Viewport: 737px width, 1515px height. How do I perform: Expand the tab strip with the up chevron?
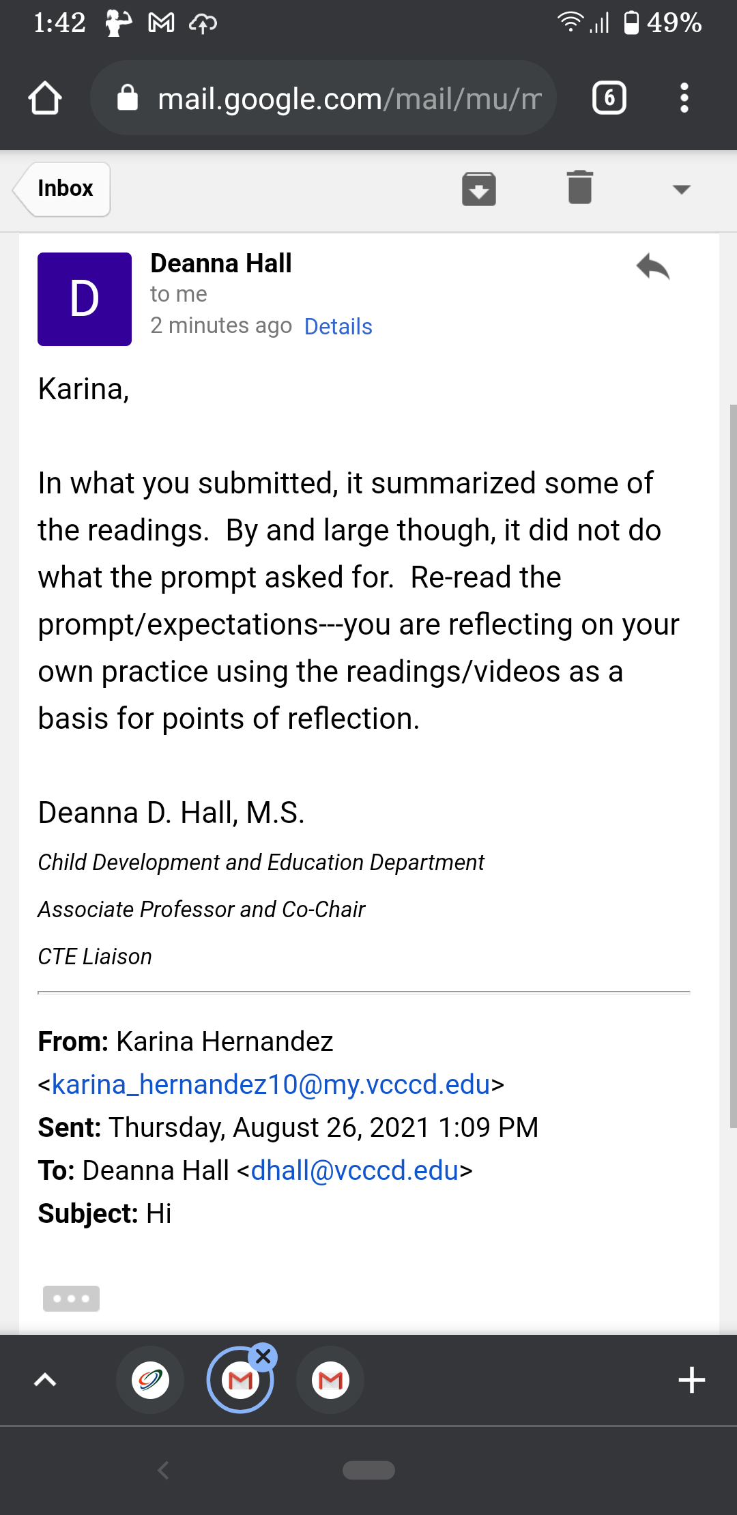(45, 1380)
